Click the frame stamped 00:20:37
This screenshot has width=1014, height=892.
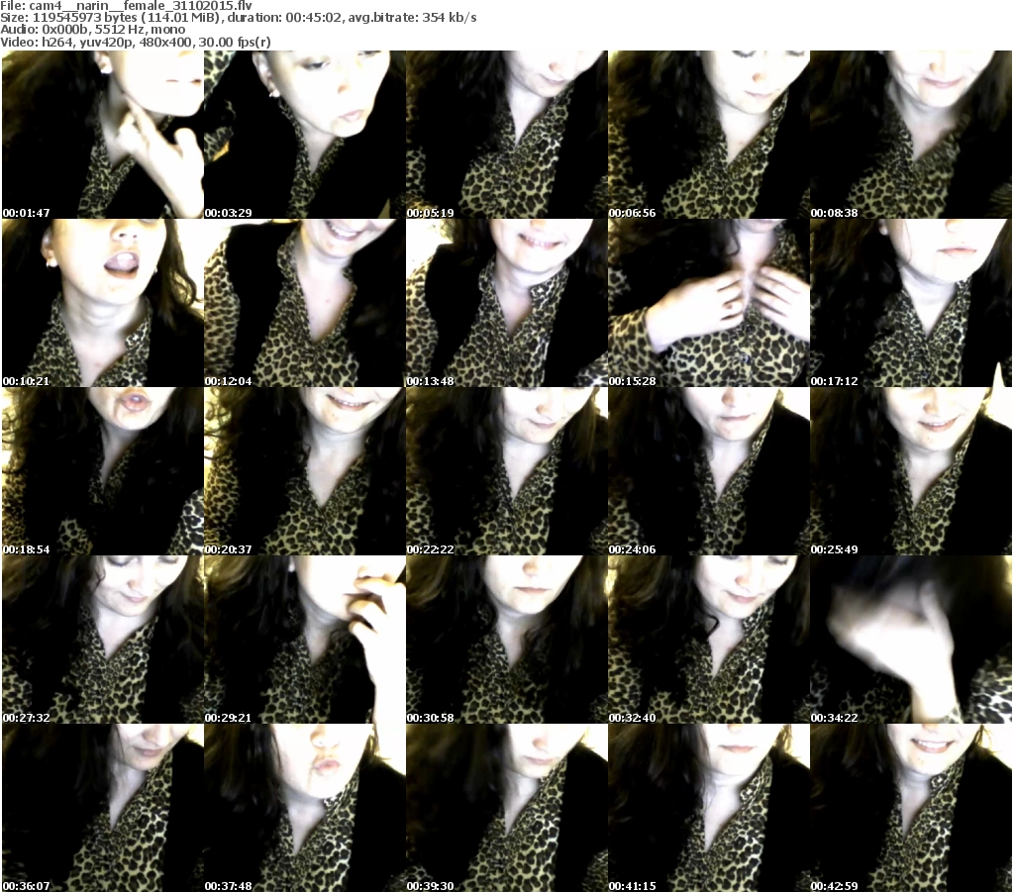tap(305, 471)
